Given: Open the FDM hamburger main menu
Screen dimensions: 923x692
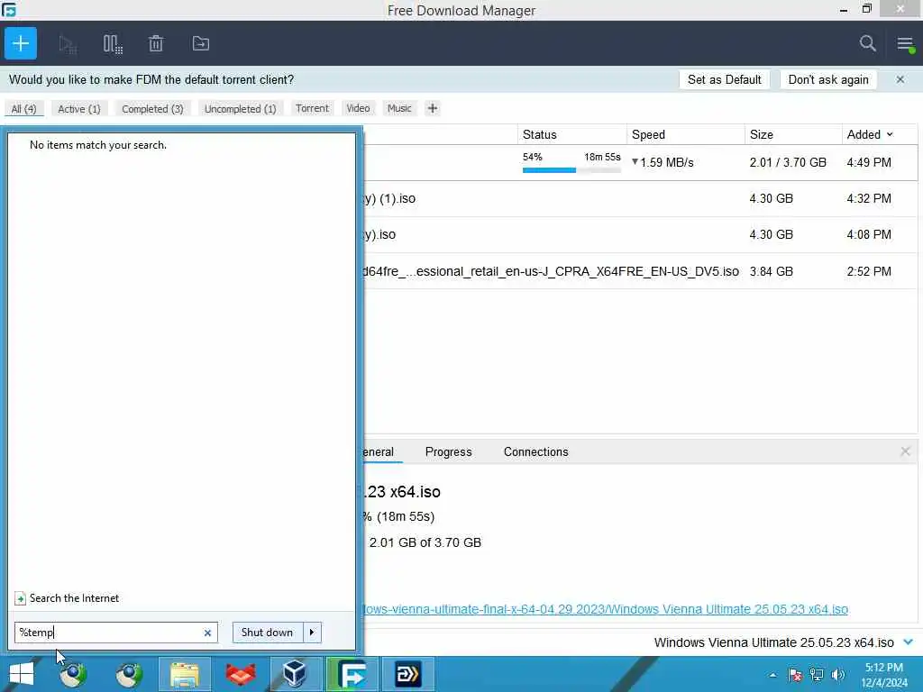Looking at the screenshot, I should (x=905, y=43).
